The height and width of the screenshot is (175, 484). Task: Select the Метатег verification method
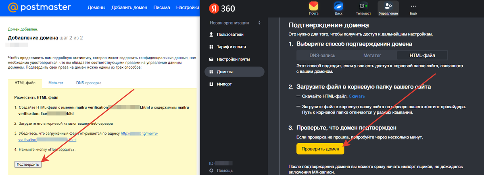(x=372, y=55)
